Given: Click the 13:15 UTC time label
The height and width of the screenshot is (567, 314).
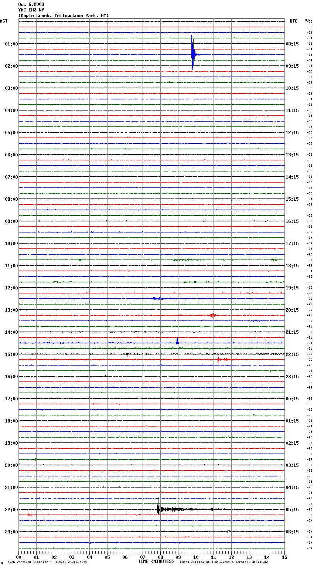Looking at the screenshot, I should (x=292, y=155).
